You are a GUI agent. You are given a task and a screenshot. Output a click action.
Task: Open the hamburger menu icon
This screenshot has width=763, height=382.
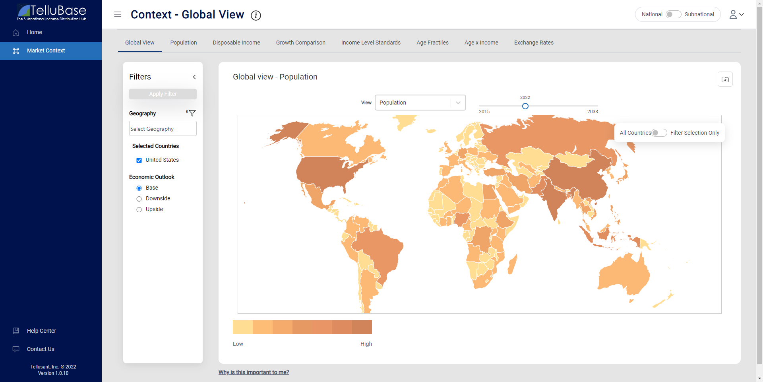(118, 15)
